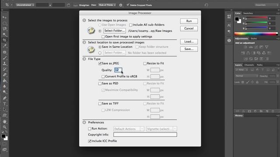280x157 pixels.
Task: Open the Unconstrained crop ratio dropdown
Action: point(25,5)
